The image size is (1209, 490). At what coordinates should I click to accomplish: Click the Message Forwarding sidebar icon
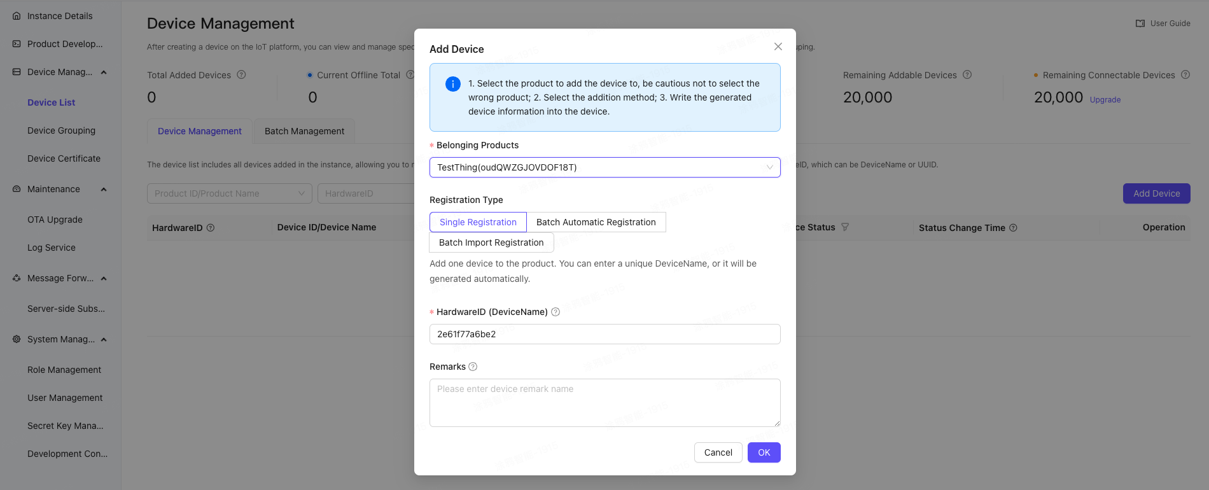tap(17, 278)
